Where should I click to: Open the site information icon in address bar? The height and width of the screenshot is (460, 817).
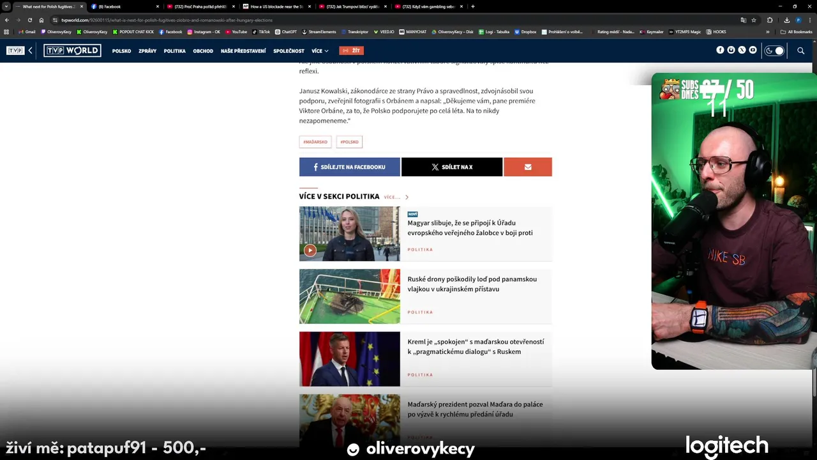click(56, 20)
